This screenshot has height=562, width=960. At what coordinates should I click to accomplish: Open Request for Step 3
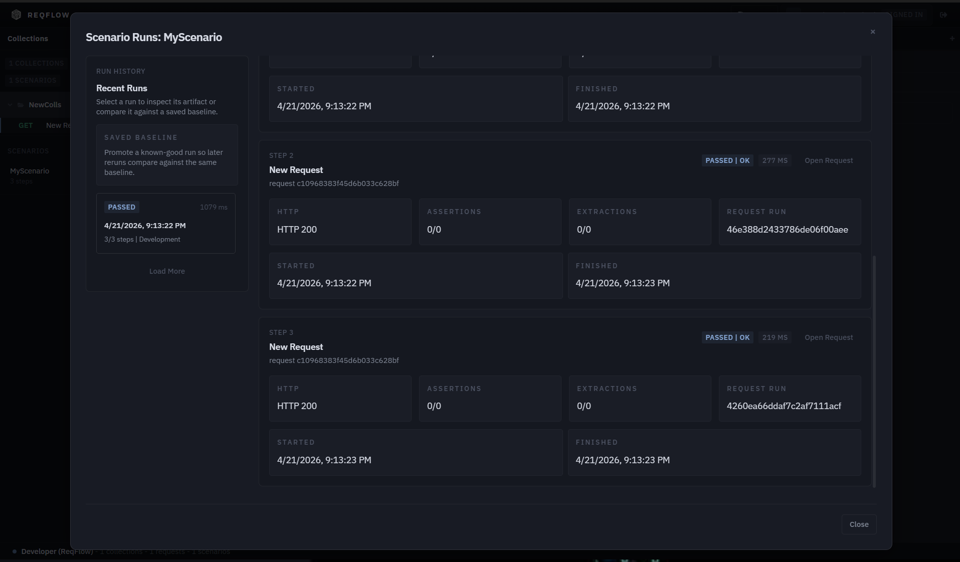[x=828, y=337]
